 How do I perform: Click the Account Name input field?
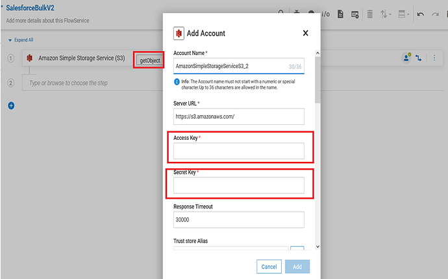point(238,66)
